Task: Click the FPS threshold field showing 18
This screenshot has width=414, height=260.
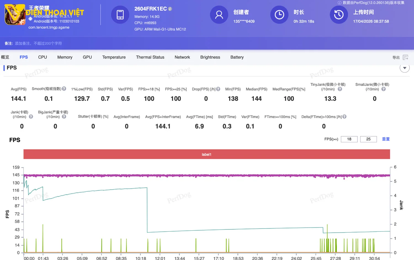Action: click(349, 139)
